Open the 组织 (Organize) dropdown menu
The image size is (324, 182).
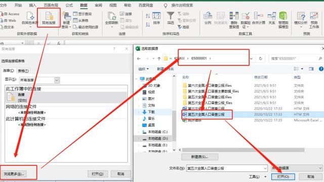(x=143, y=69)
